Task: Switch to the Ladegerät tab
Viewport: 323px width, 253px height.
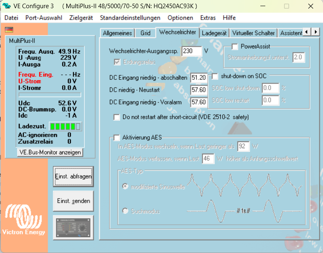Action: pos(214,33)
